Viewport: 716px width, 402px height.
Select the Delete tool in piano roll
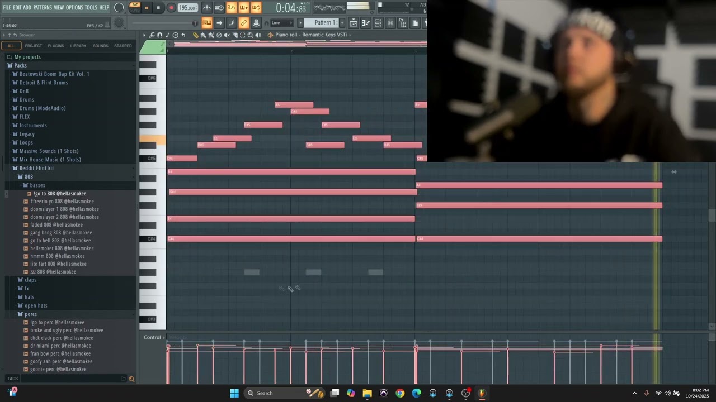pos(219,35)
